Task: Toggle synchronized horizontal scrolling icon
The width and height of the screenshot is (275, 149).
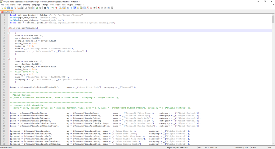Action: point(64,8)
